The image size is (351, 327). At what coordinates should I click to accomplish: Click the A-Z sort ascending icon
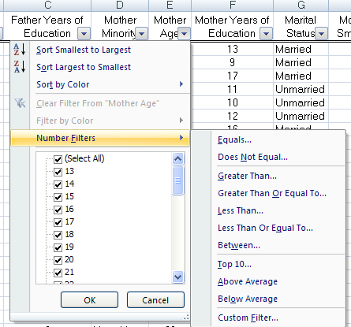pyautogui.click(x=20, y=50)
